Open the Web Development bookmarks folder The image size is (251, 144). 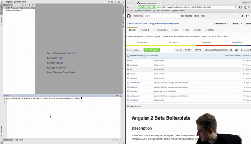click(x=143, y=11)
